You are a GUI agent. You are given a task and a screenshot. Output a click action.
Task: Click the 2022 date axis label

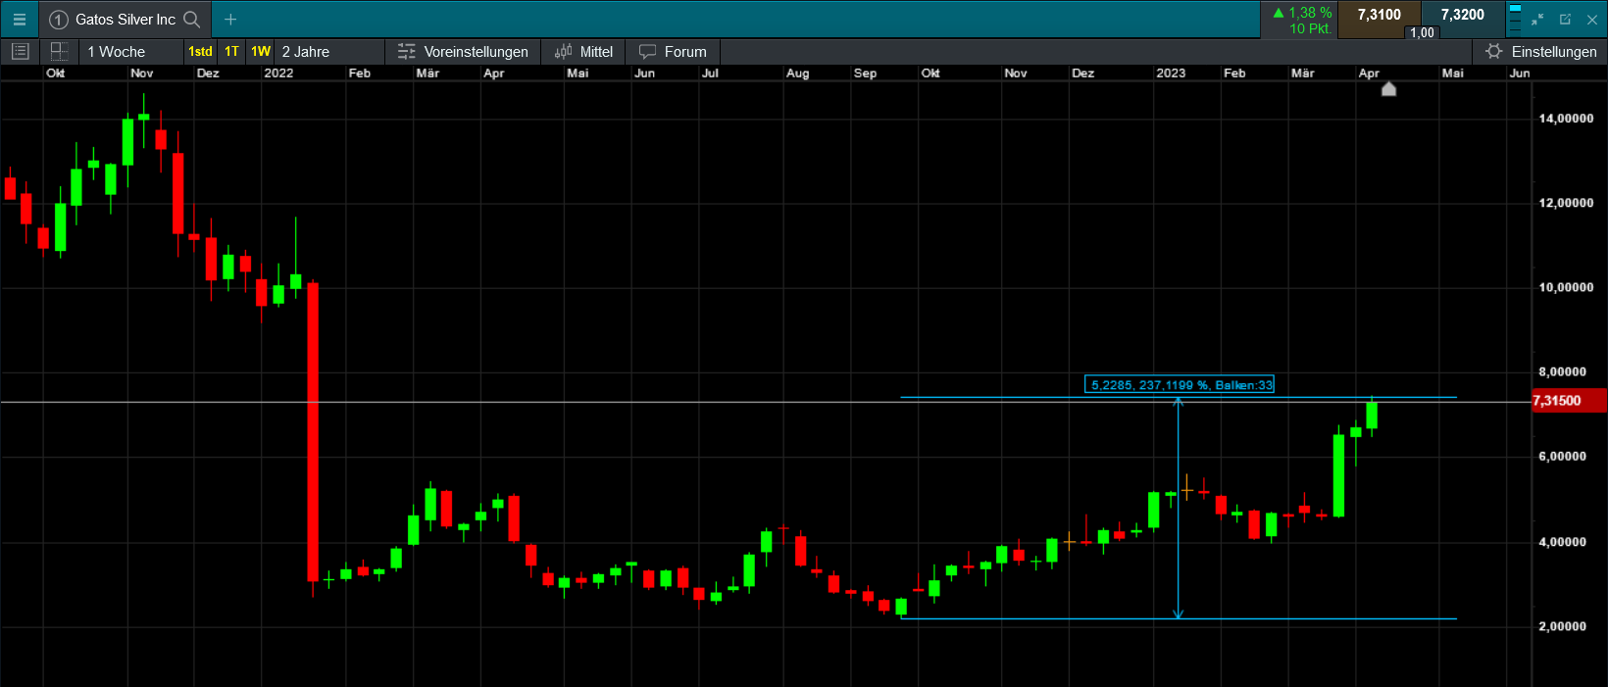278,74
